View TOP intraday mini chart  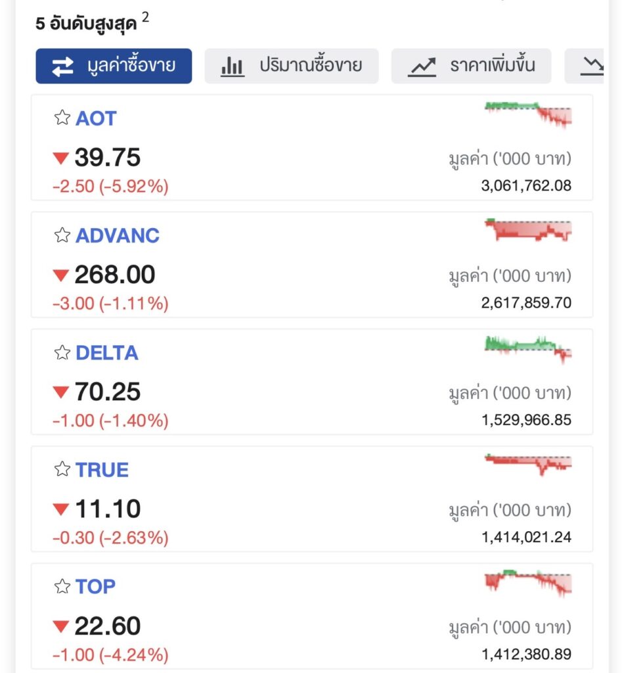[x=528, y=584]
